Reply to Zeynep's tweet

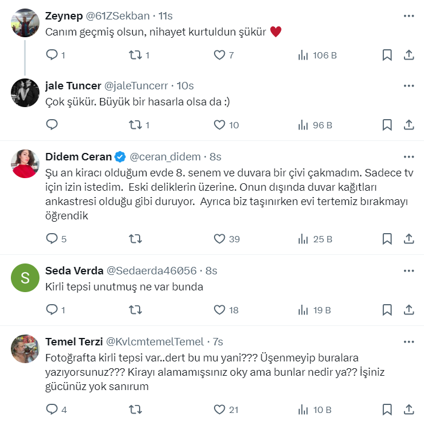pyautogui.click(x=52, y=55)
